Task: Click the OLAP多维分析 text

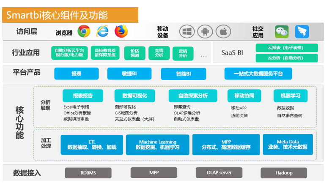Action: pos(187,113)
